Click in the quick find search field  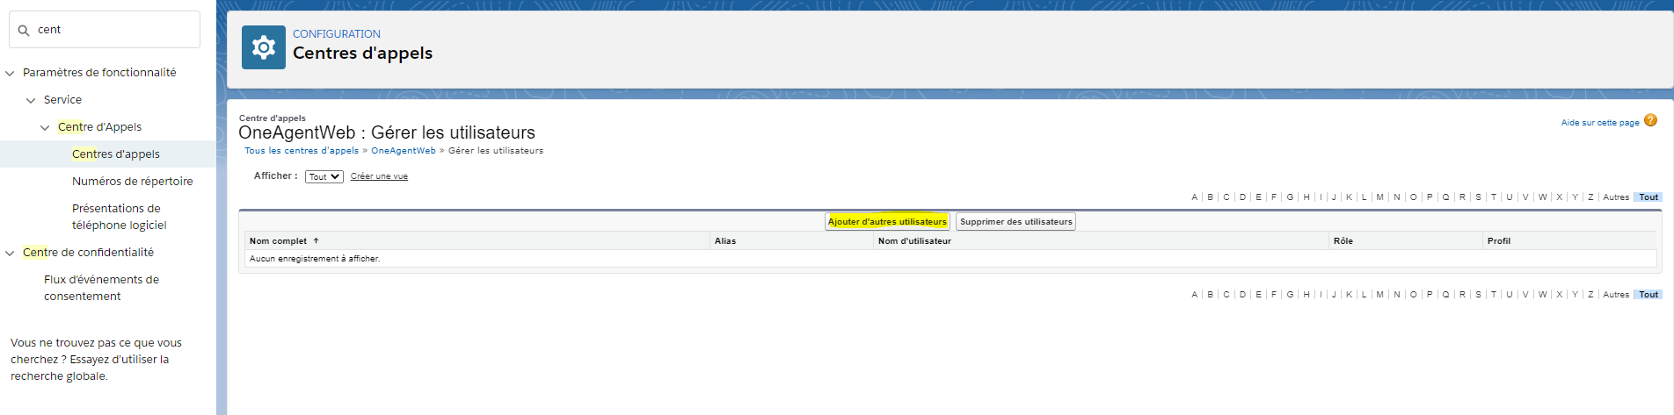point(114,30)
